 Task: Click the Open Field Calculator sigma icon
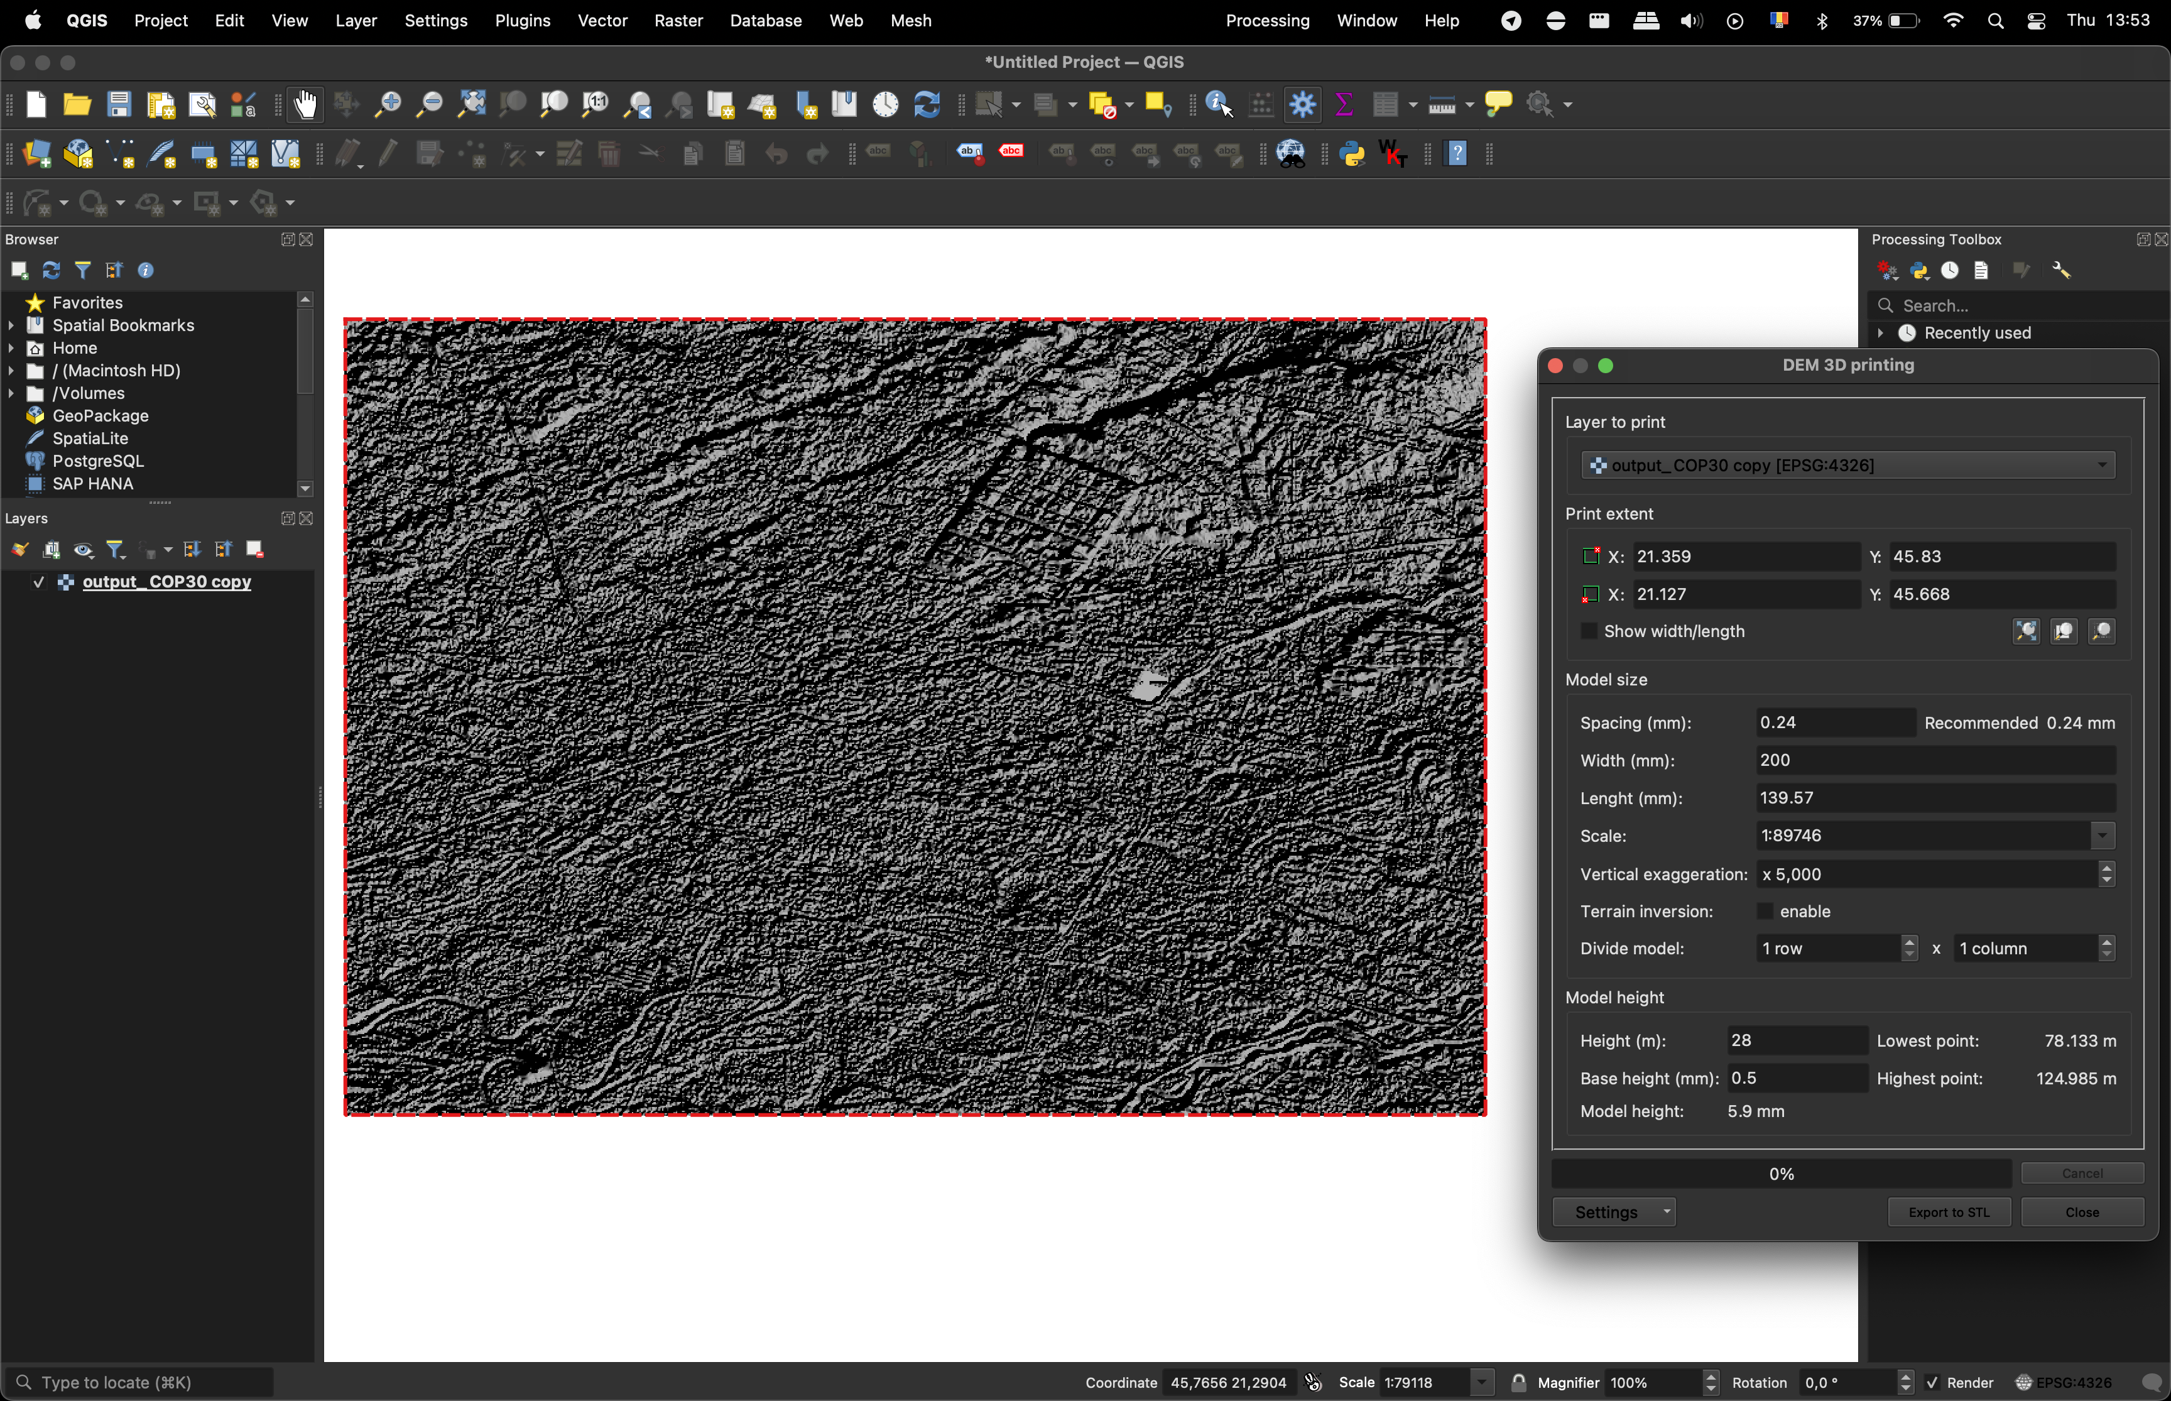[x=1343, y=105]
